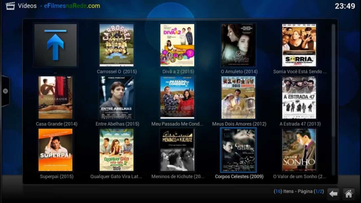Select the highlighted Corpos Celestes poster
The width and height of the screenshot is (361, 203).
pos(238,150)
